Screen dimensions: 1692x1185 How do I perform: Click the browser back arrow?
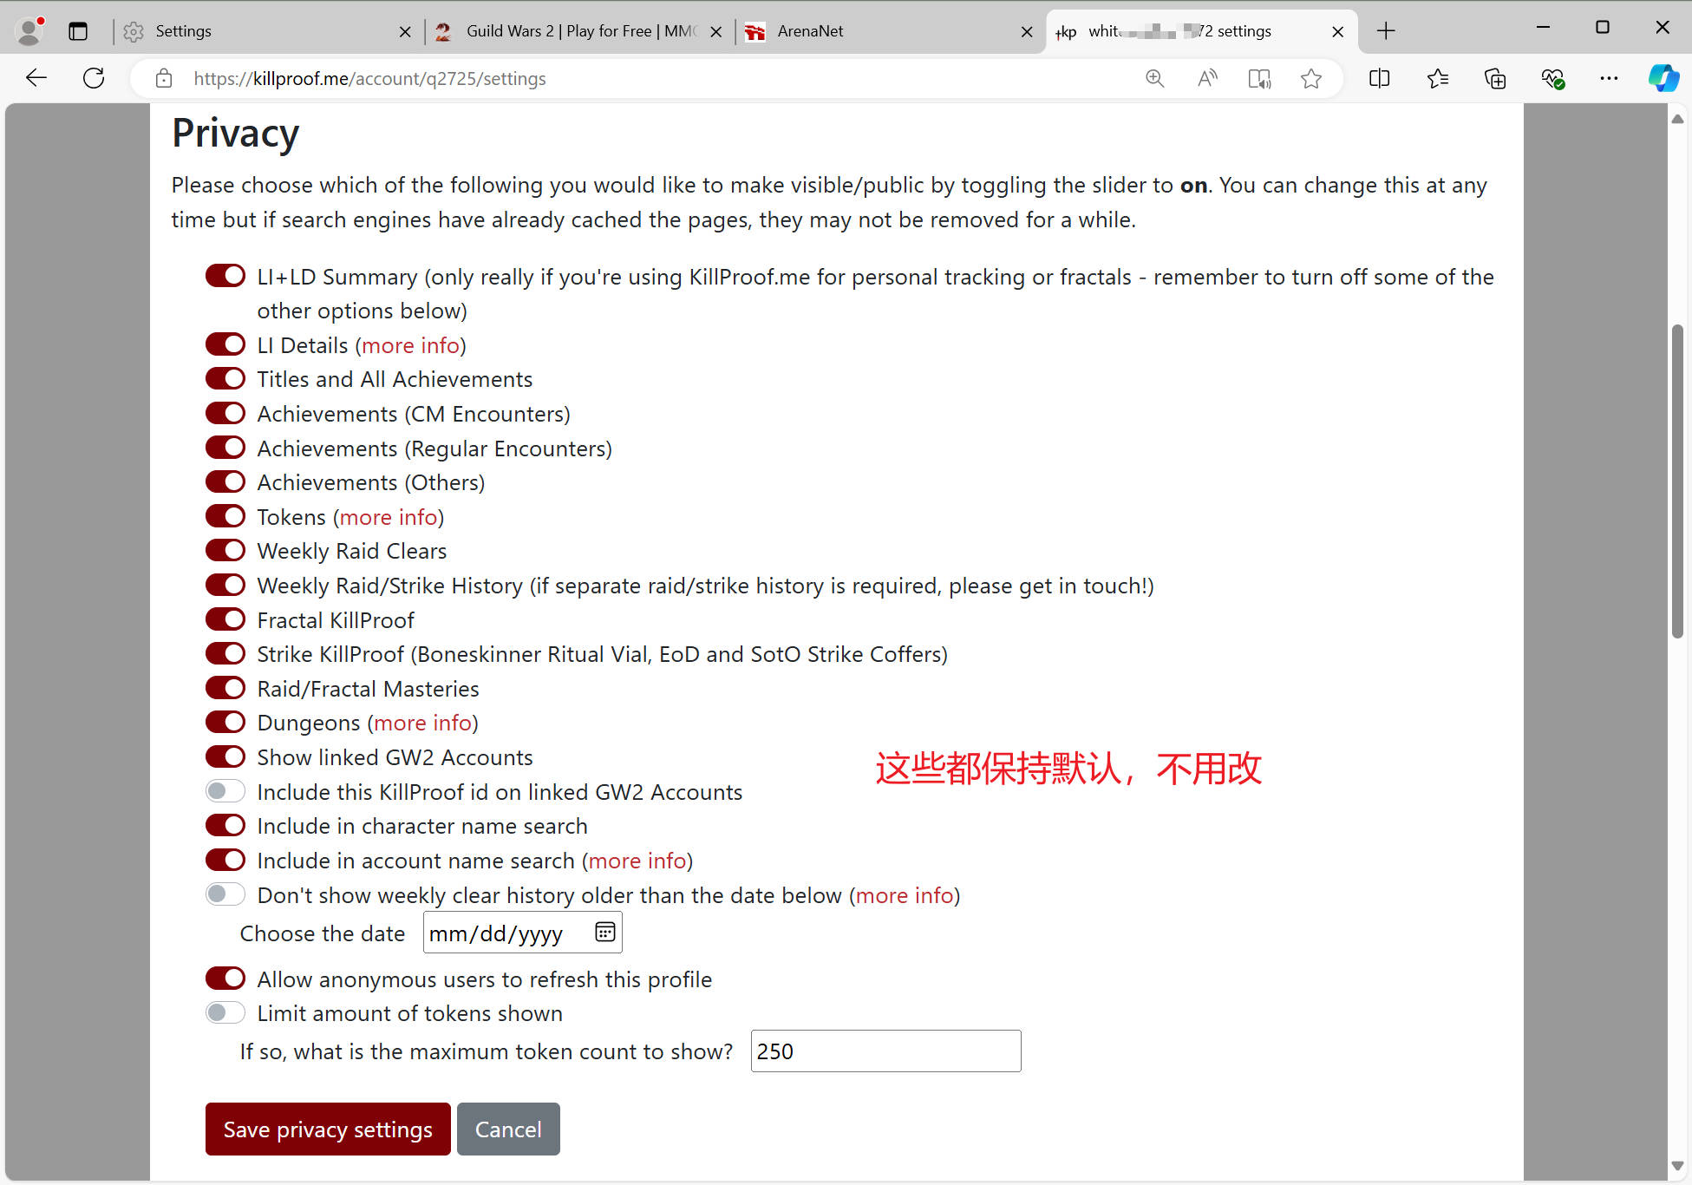click(36, 78)
